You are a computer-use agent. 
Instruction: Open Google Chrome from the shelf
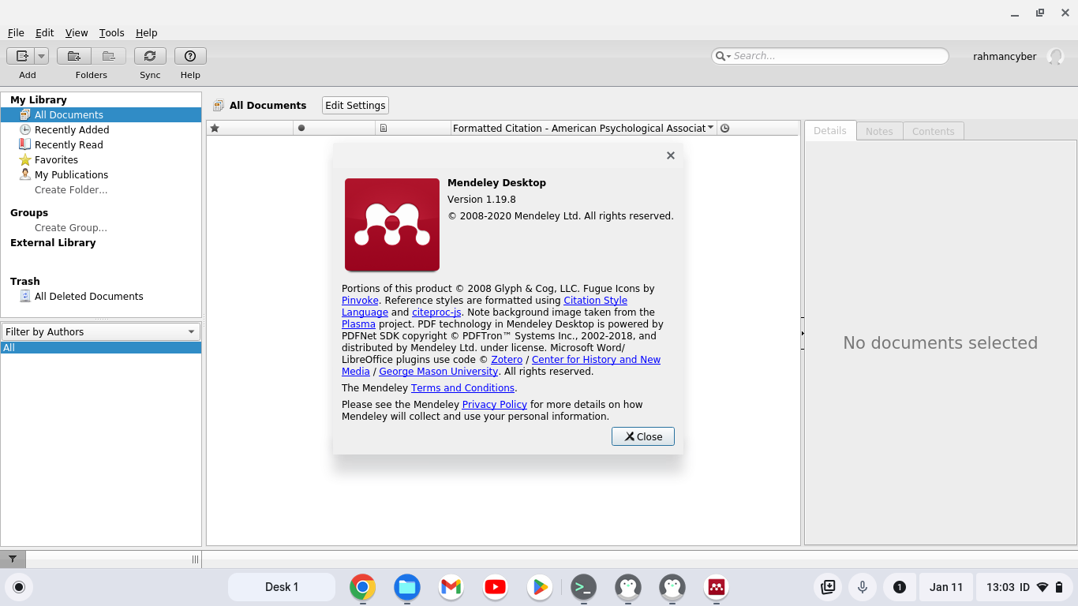pyautogui.click(x=363, y=587)
